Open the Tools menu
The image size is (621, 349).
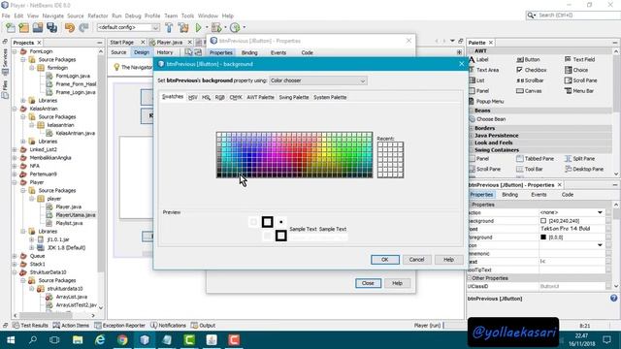click(187, 16)
